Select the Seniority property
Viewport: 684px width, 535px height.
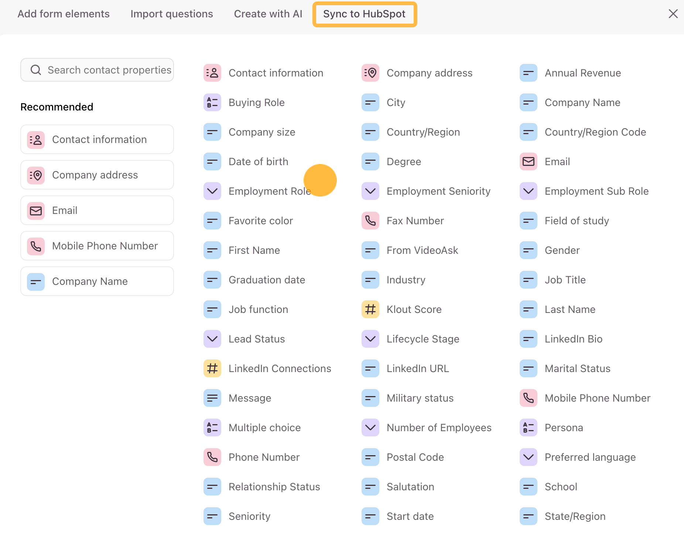pos(237,516)
